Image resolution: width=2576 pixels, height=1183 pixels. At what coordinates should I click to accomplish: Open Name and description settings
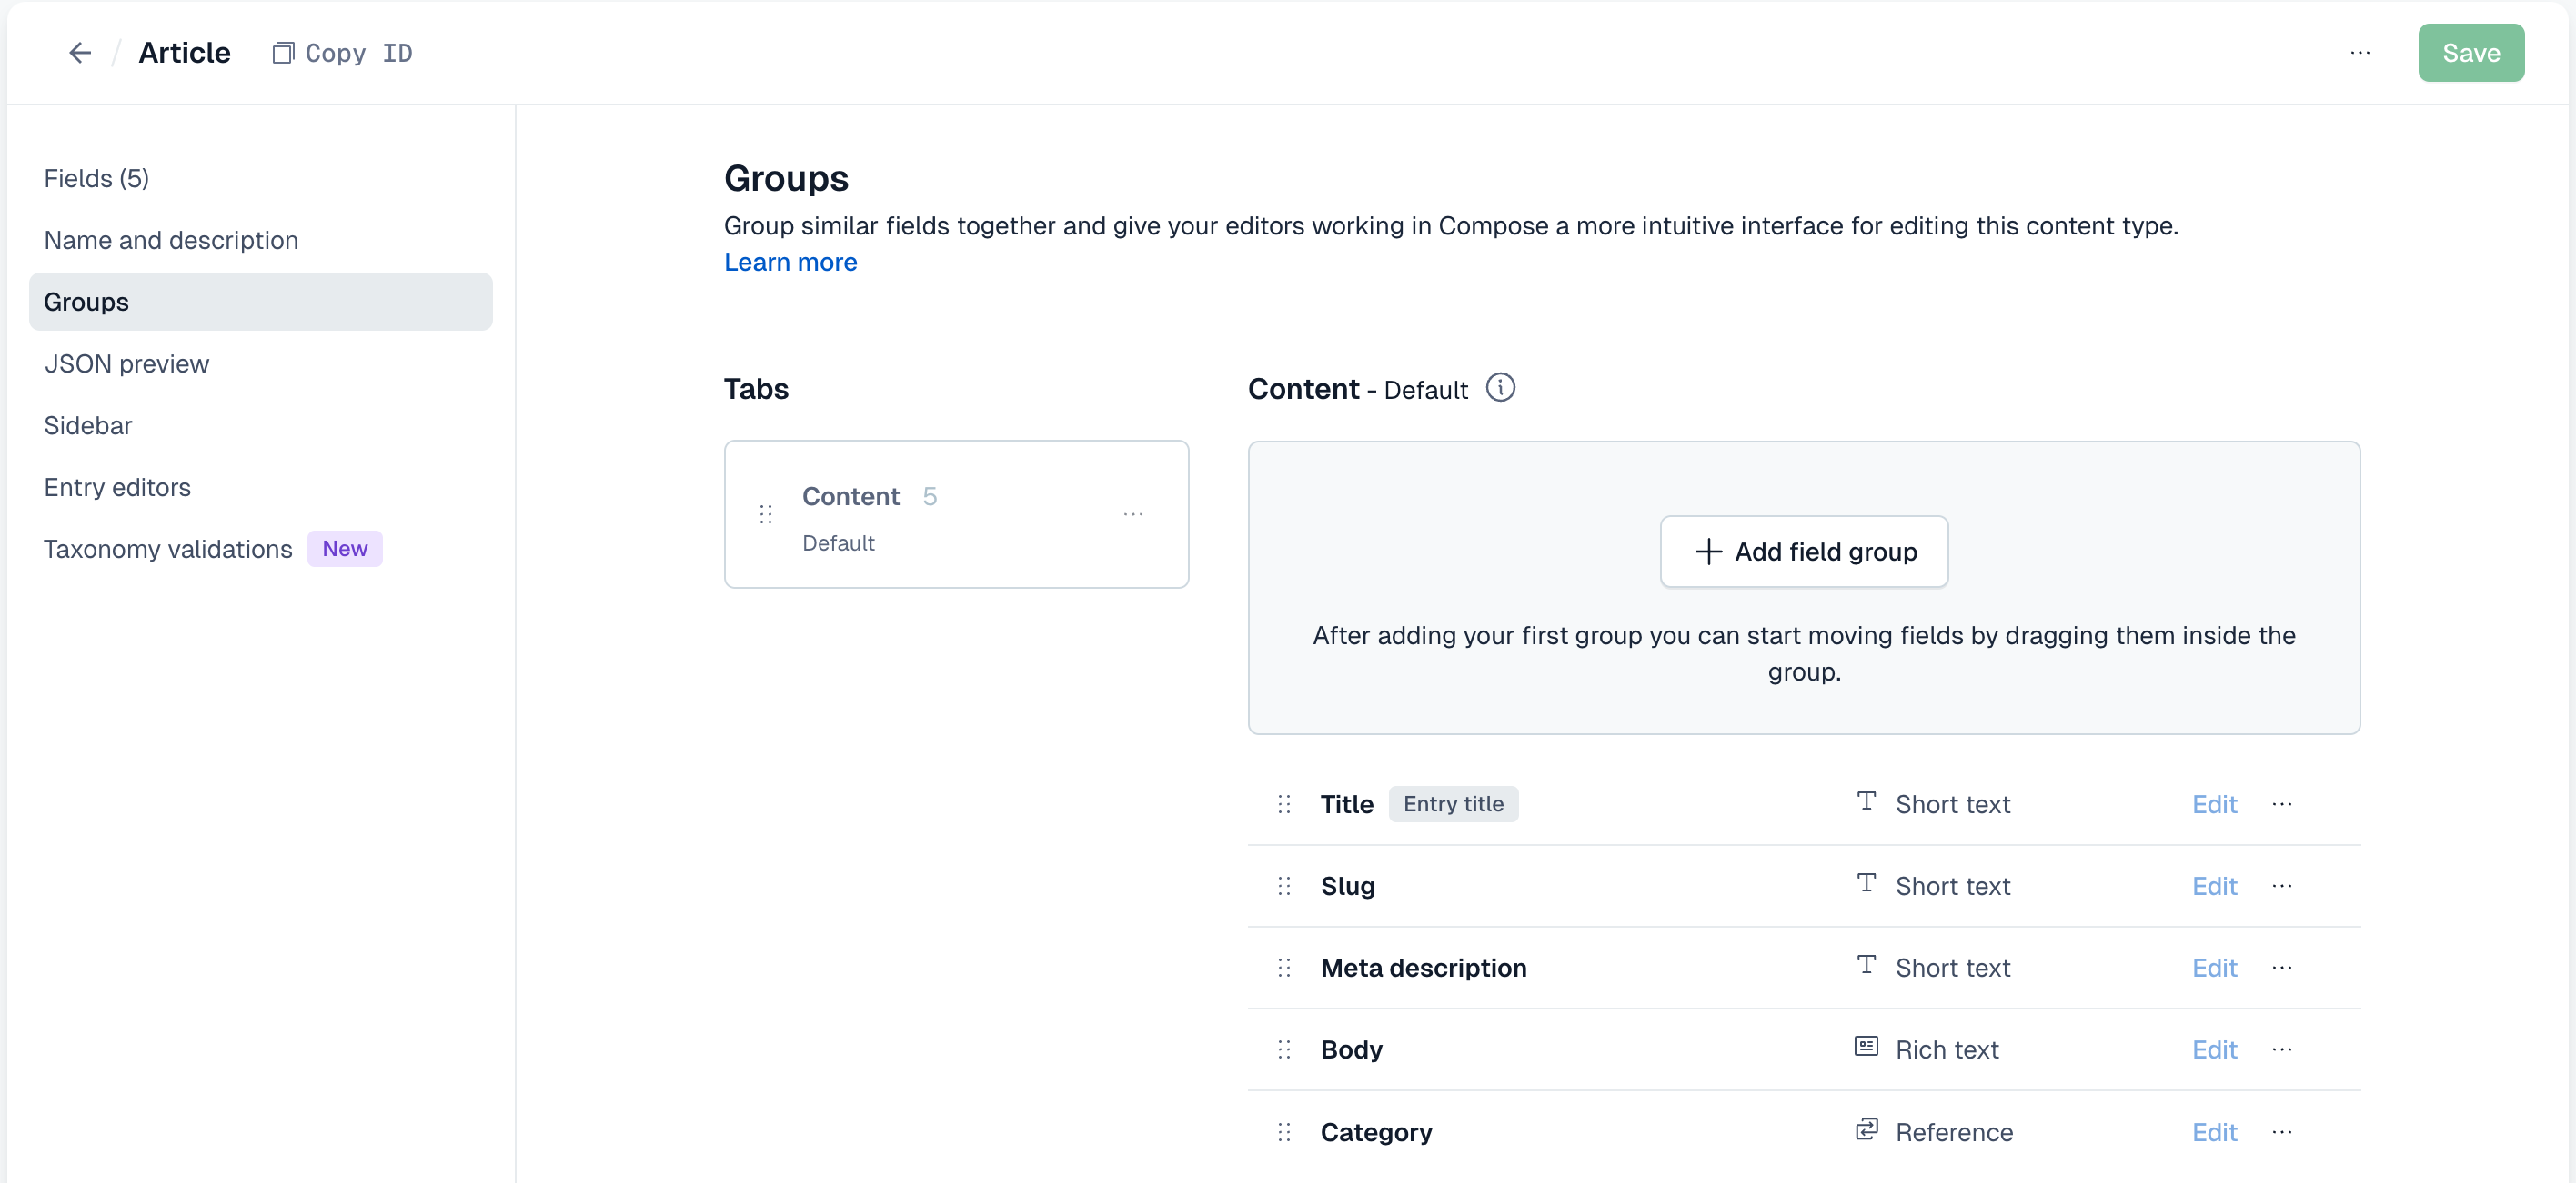[x=171, y=238]
